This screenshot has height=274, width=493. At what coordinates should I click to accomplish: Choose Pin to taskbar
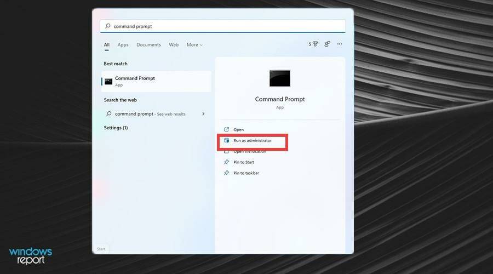[246, 173]
